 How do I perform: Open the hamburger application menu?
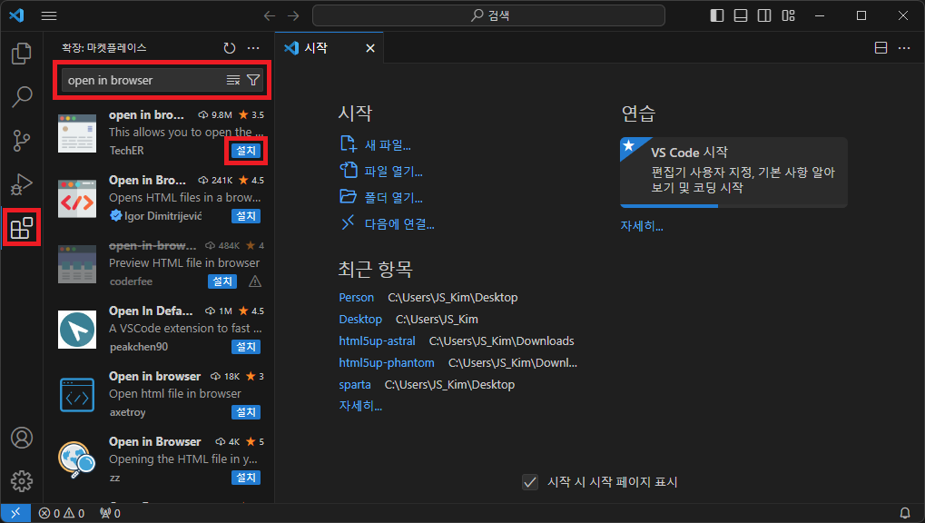[x=49, y=16]
